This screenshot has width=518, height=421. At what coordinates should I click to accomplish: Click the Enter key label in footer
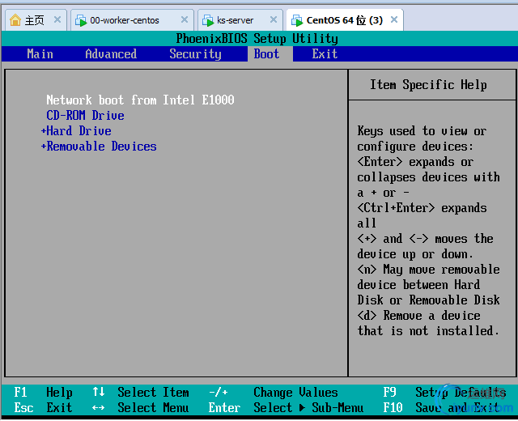pyautogui.click(x=224, y=408)
